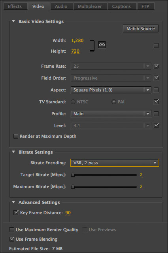Screen dimensions: 168x253
Task: Uncheck the Key Frame Distance checkbox
Action: click(x=16, y=213)
